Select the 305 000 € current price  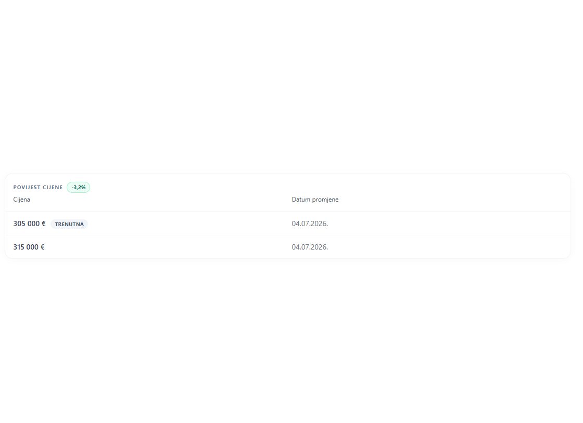[29, 223]
